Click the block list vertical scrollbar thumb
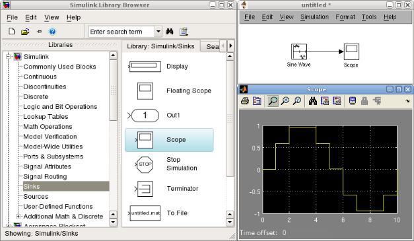This screenshot has height=241, width=414. point(230,118)
